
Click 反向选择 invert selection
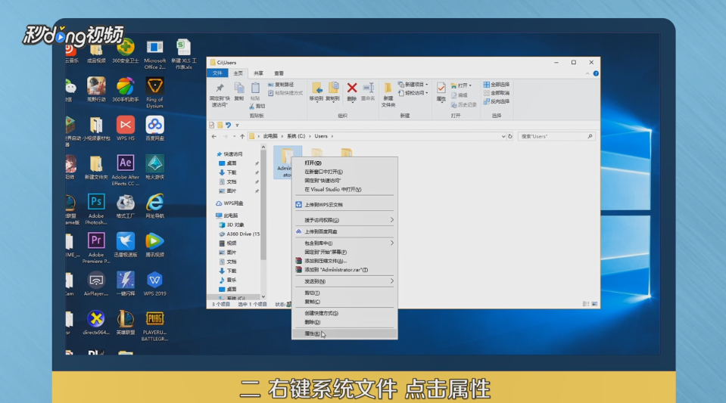[x=497, y=101]
